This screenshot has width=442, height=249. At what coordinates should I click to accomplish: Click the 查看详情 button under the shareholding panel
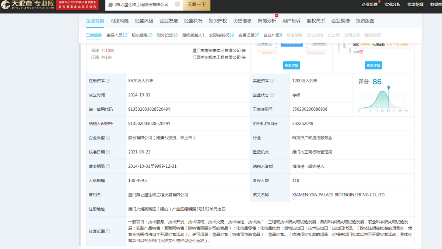373,65
